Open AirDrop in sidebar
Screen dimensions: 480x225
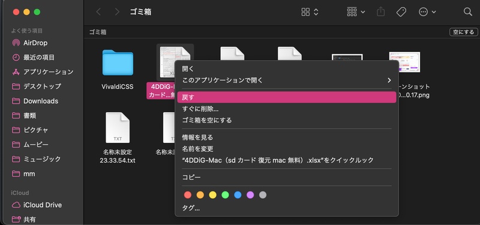[29, 42]
